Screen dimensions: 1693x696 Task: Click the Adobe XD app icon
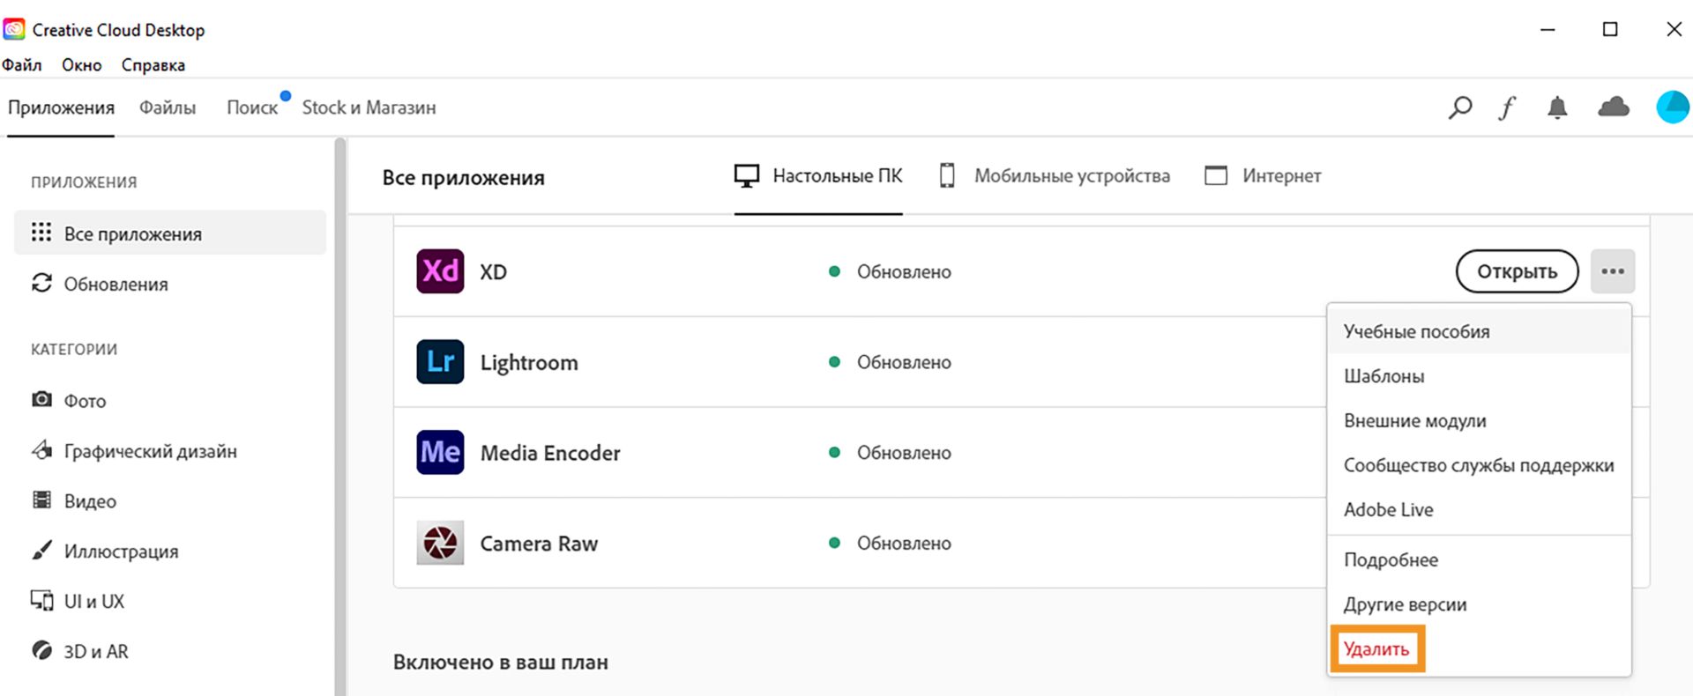coord(440,271)
